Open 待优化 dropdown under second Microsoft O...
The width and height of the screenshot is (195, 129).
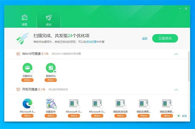(97, 116)
